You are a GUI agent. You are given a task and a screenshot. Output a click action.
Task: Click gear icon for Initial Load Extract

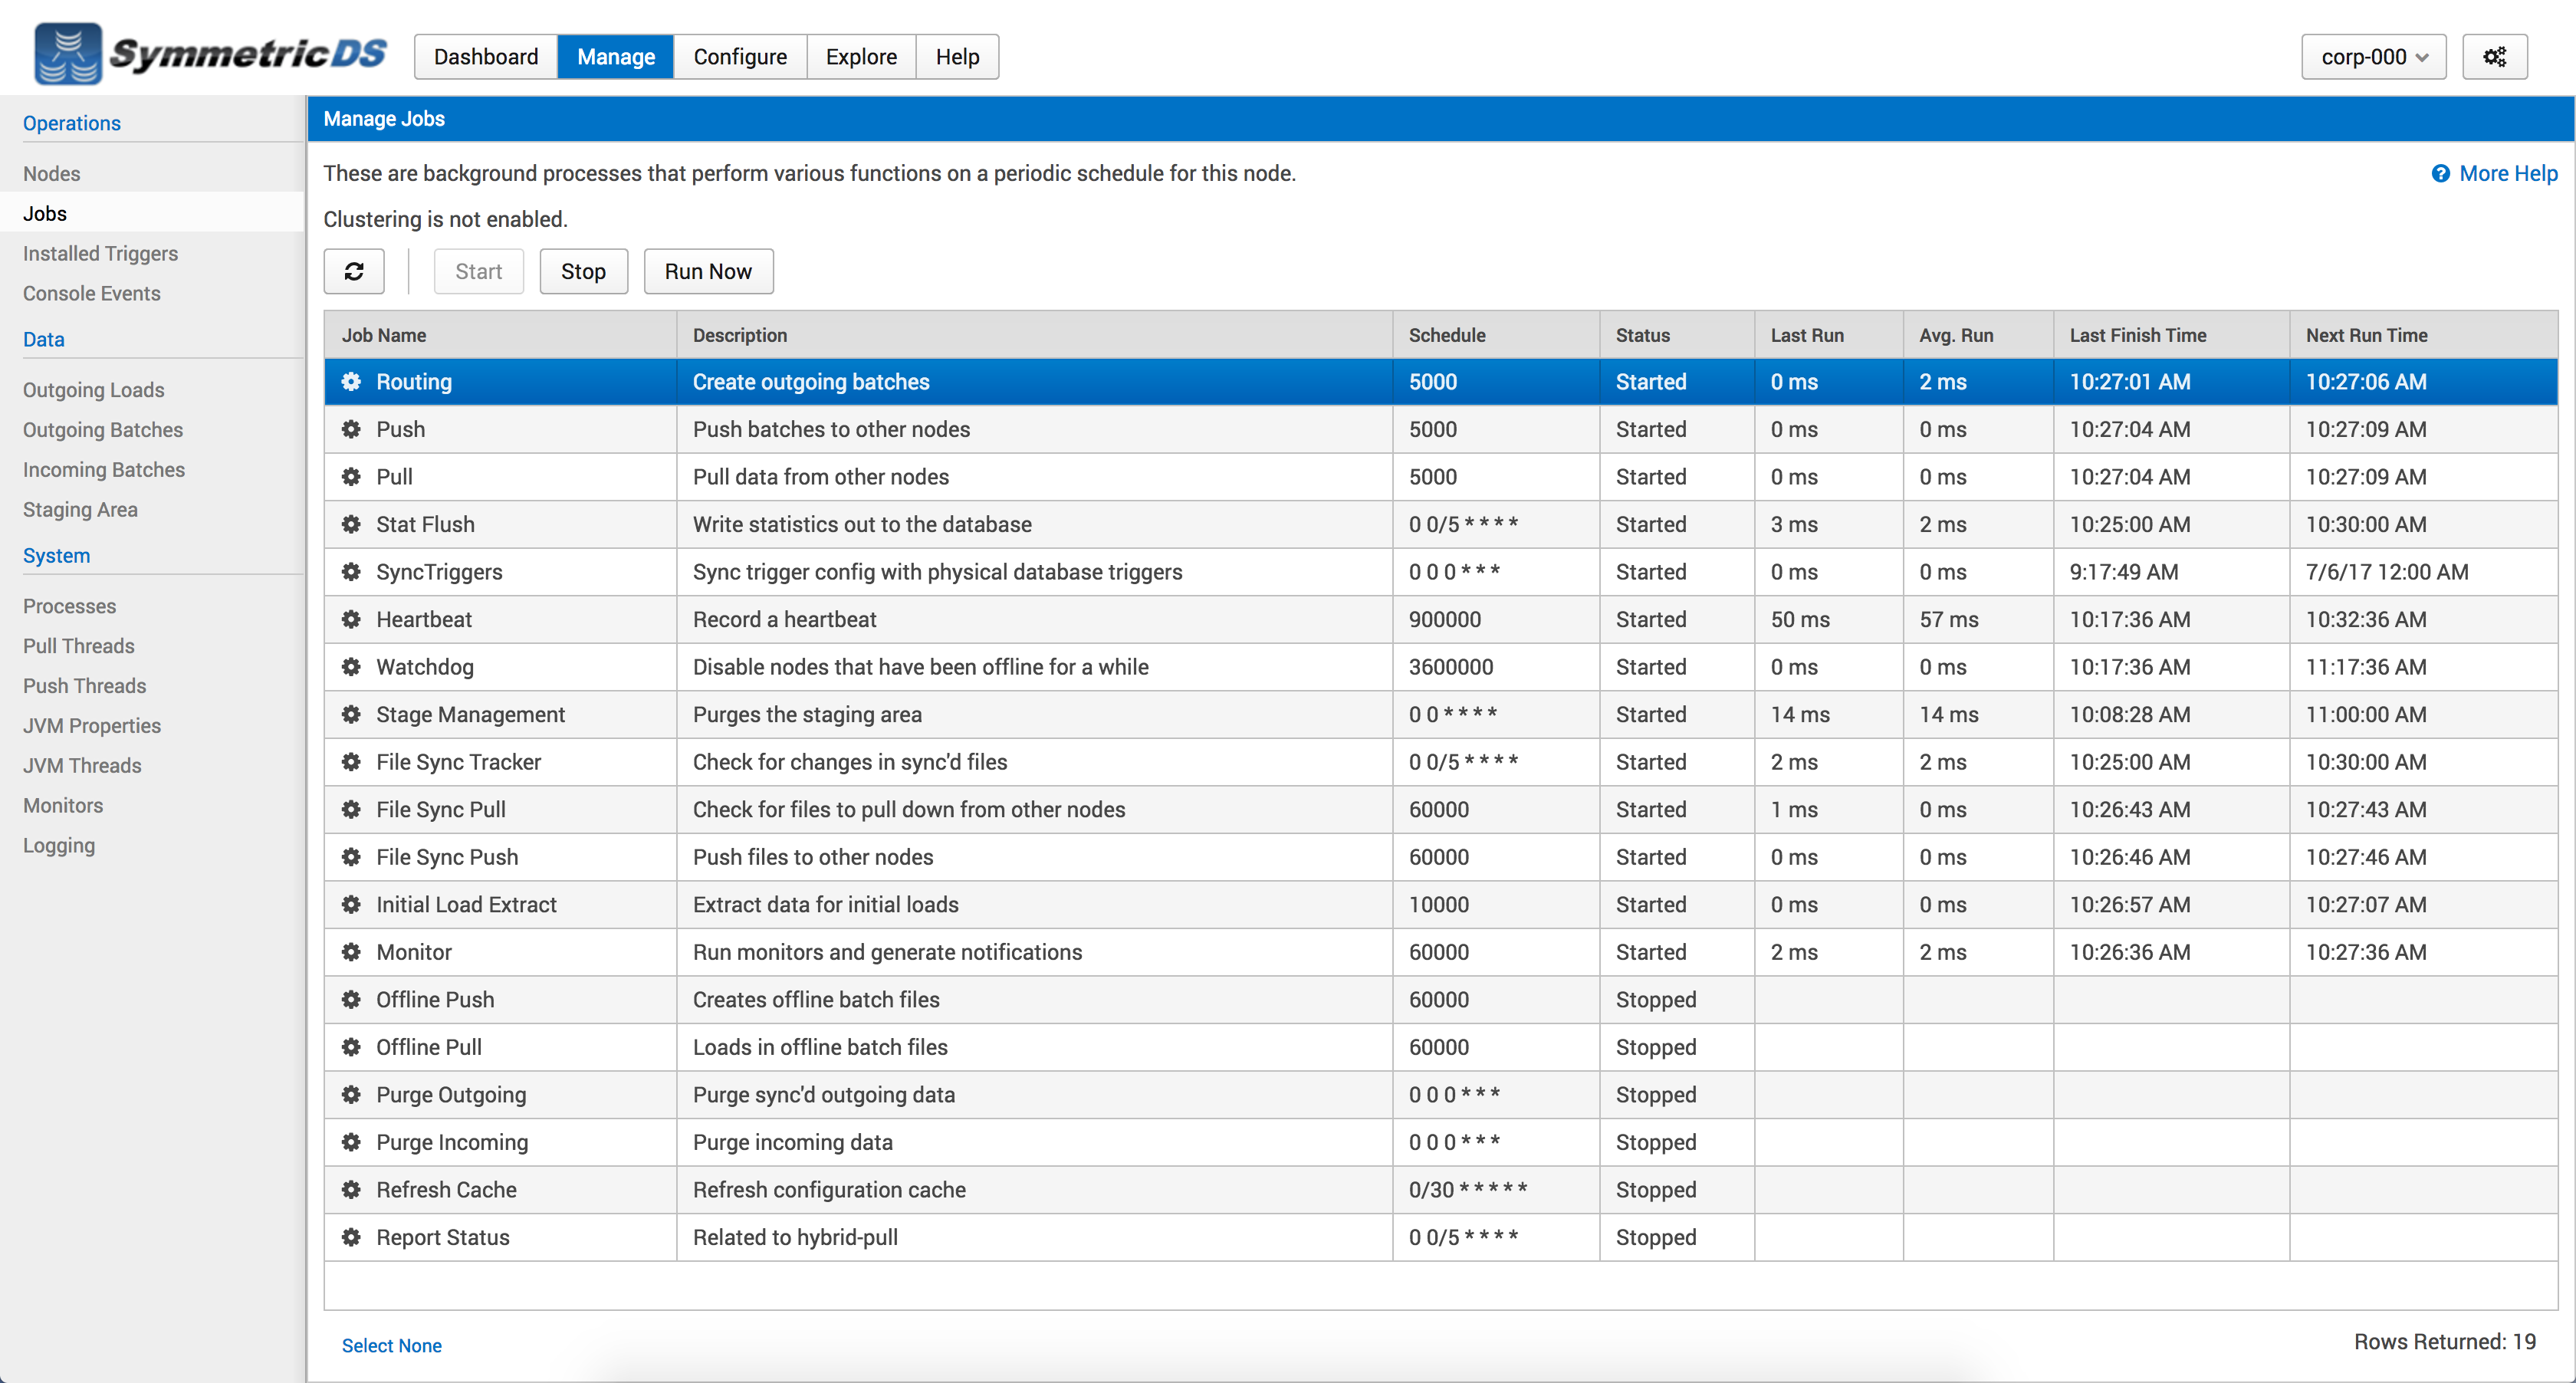pos(351,904)
